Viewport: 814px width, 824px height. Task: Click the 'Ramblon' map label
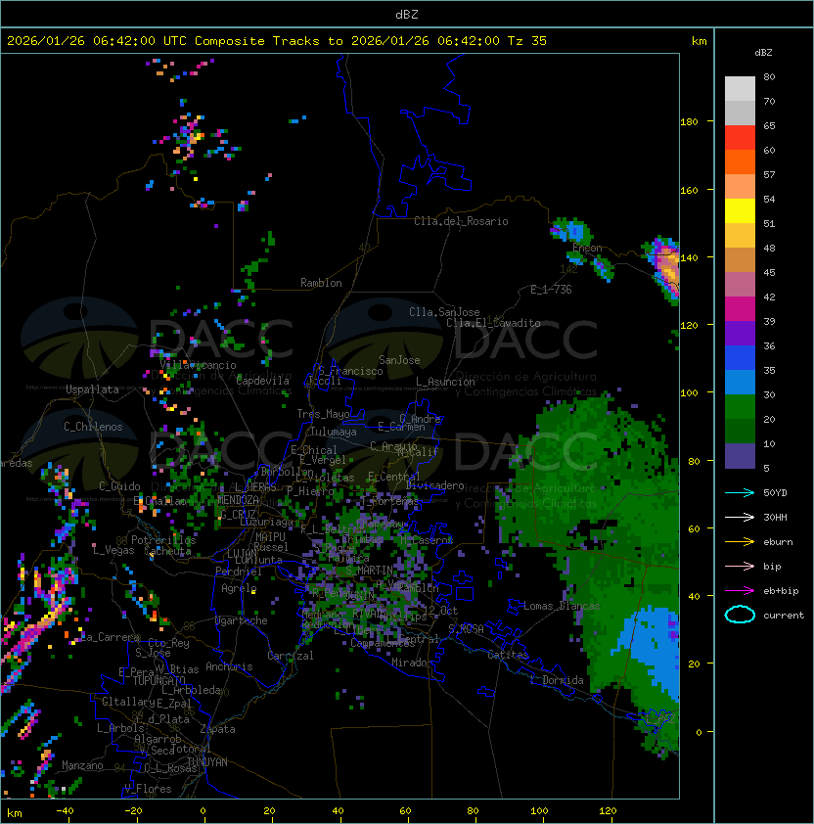tap(321, 283)
